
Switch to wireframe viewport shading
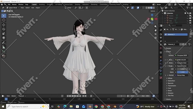[x=146, y=8]
